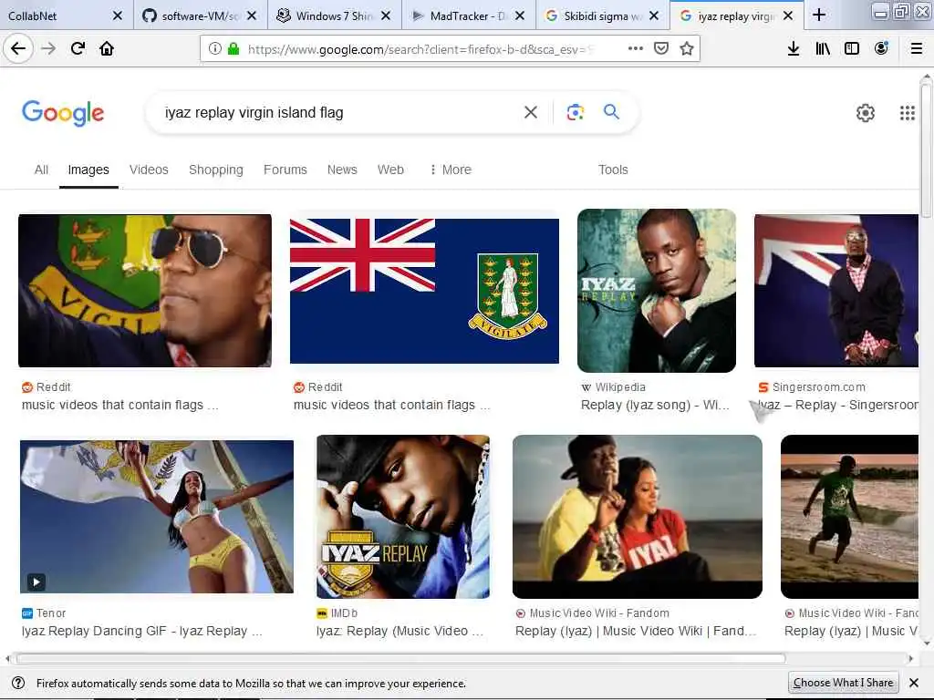The width and height of the screenshot is (934, 700).
Task: Click Choose What I Share button
Action: pos(843,683)
